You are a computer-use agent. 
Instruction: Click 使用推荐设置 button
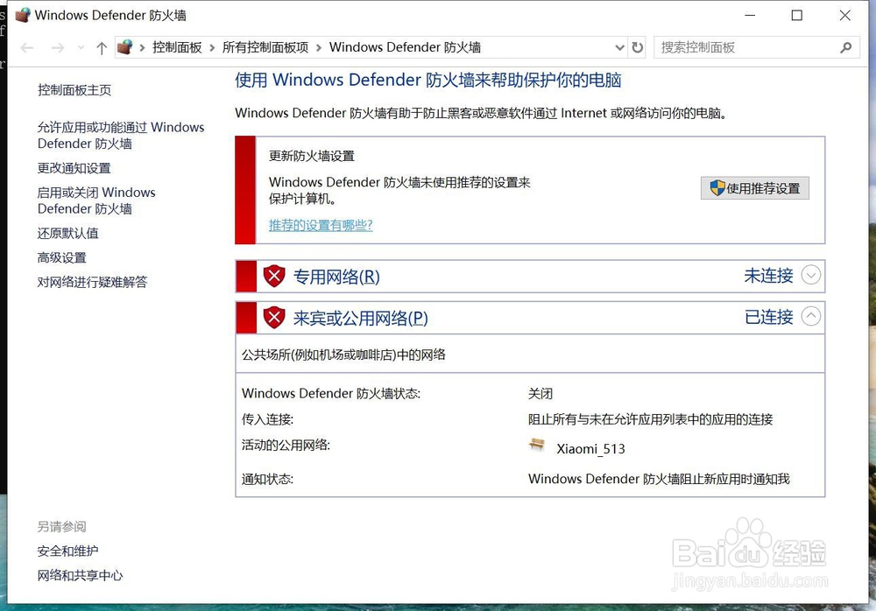pyautogui.click(x=755, y=188)
